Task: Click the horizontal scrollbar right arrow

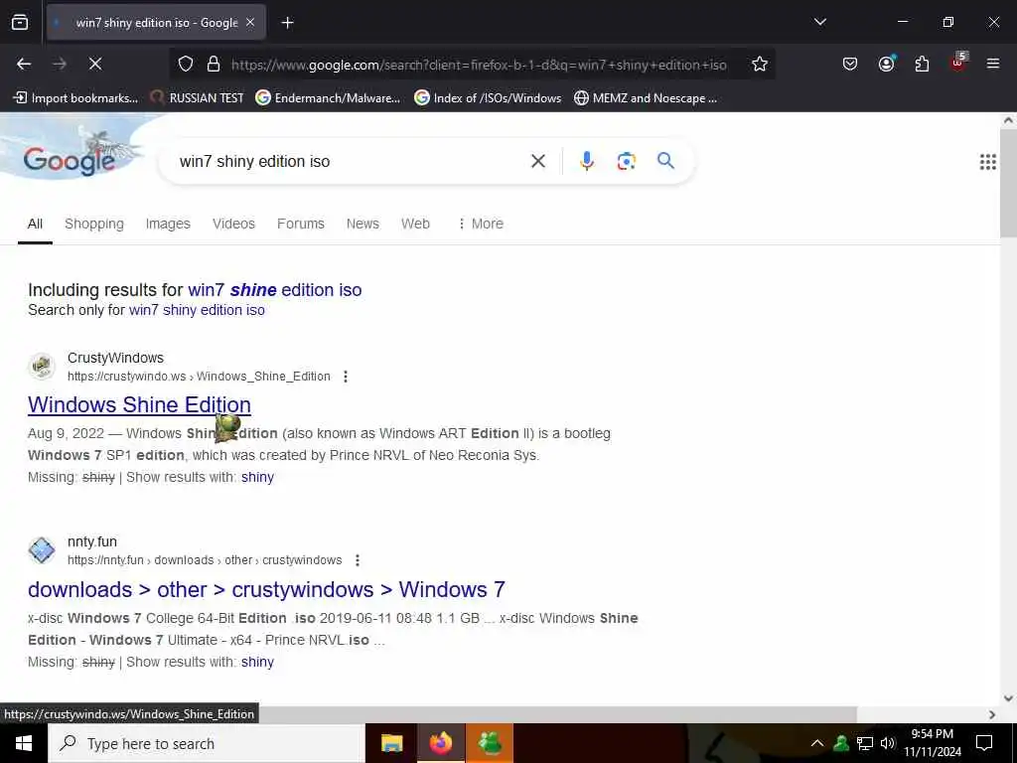Action: (x=992, y=714)
